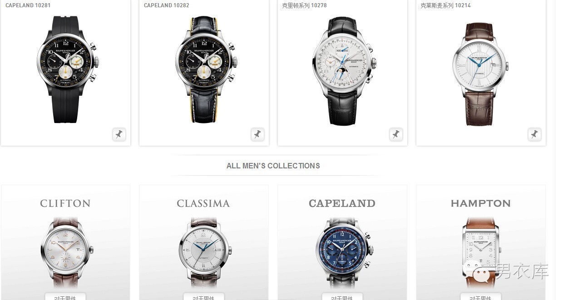Open the 克莱斯麦系列 10214 title link

click(x=445, y=5)
